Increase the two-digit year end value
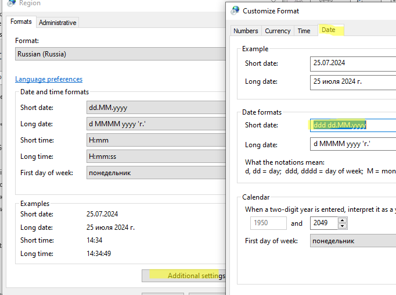The height and width of the screenshot is (295, 396). tap(342, 220)
